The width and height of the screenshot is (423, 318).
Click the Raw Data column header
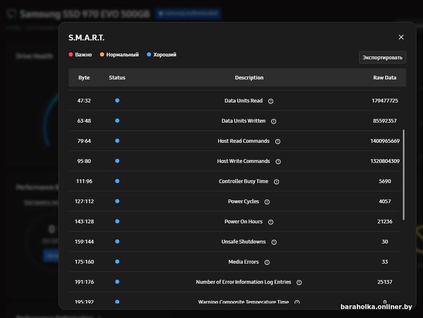click(x=384, y=78)
